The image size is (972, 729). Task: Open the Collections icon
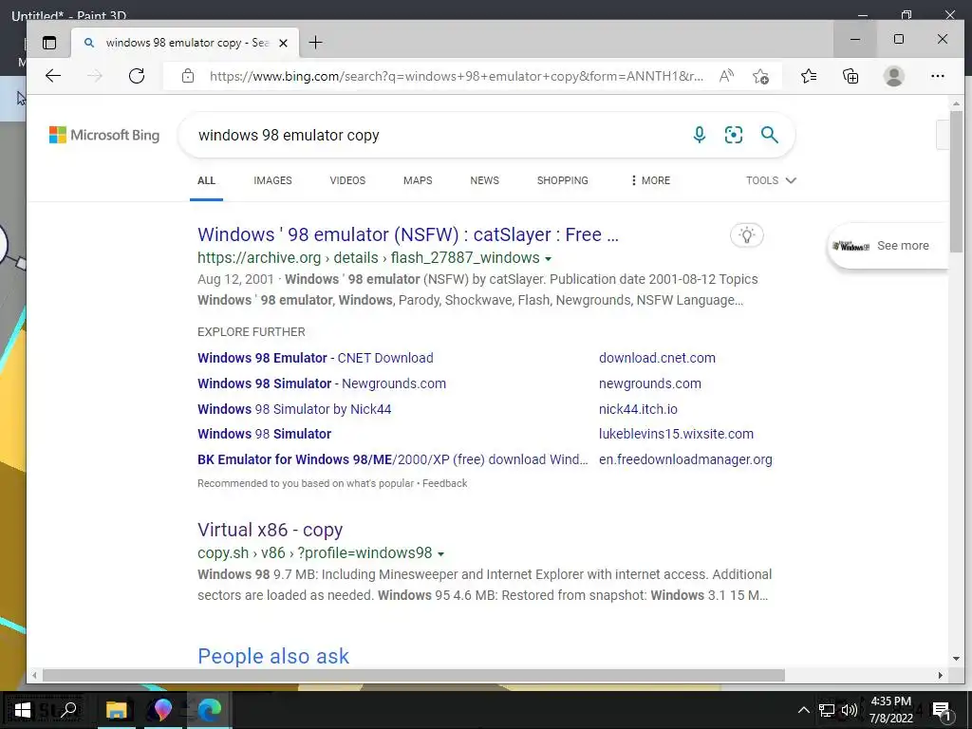(x=850, y=76)
